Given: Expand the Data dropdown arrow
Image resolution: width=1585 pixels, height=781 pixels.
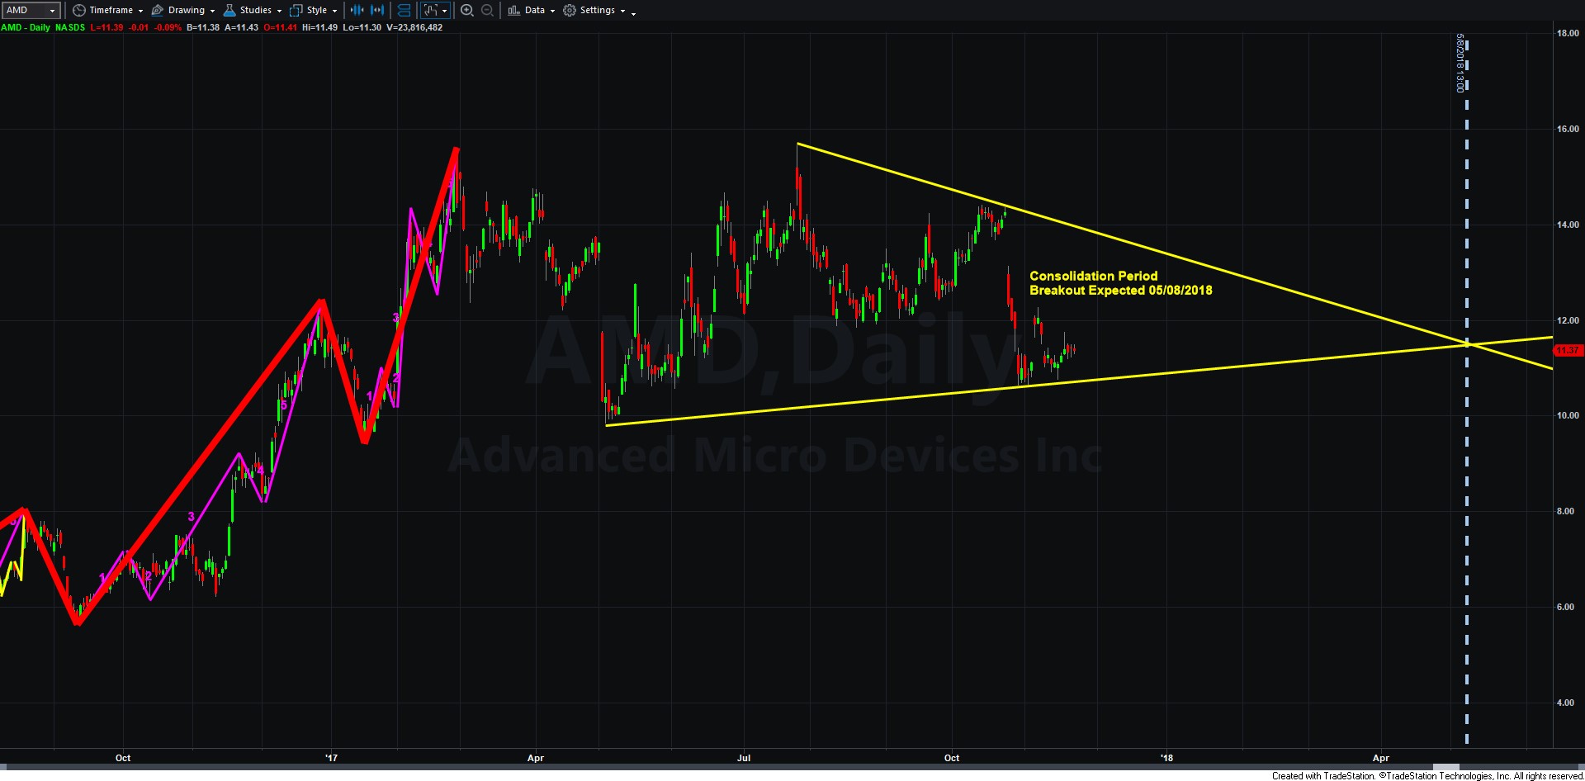Looking at the screenshot, I should (552, 11).
